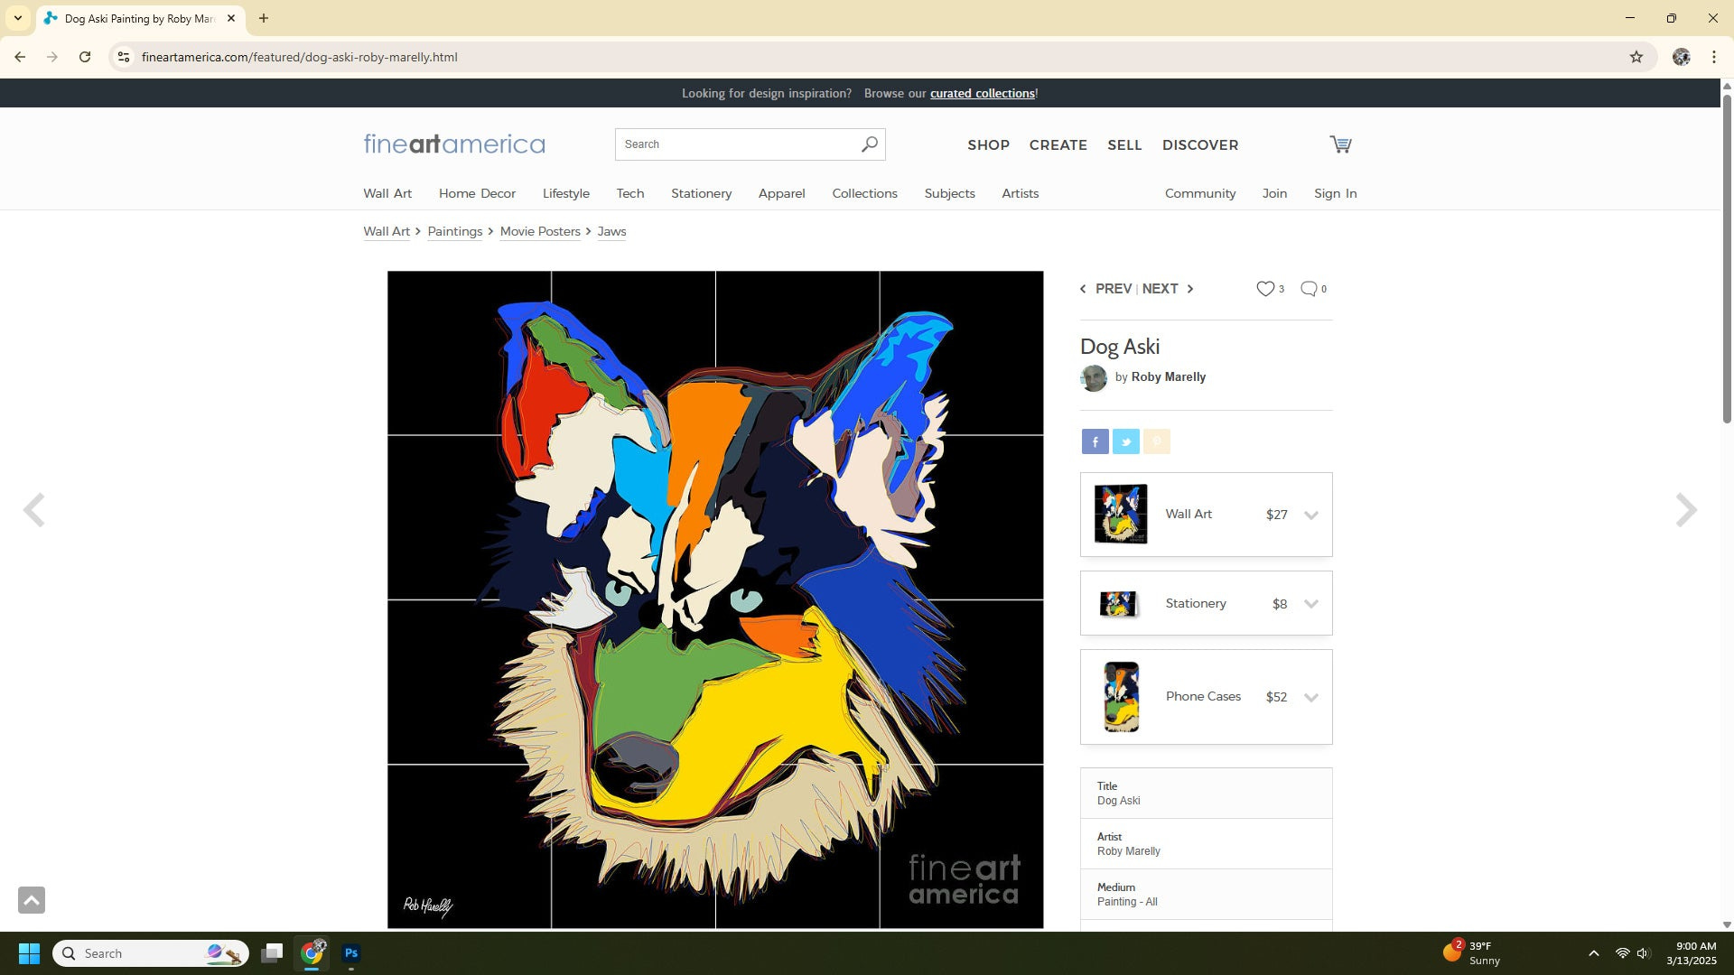Viewport: 1734px width, 975px height.
Task: Pin artwork via Pinterest icon
Action: pos(1156,441)
